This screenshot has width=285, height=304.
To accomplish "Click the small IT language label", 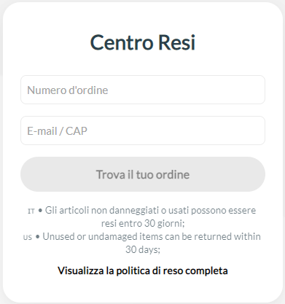I will pos(31,211).
